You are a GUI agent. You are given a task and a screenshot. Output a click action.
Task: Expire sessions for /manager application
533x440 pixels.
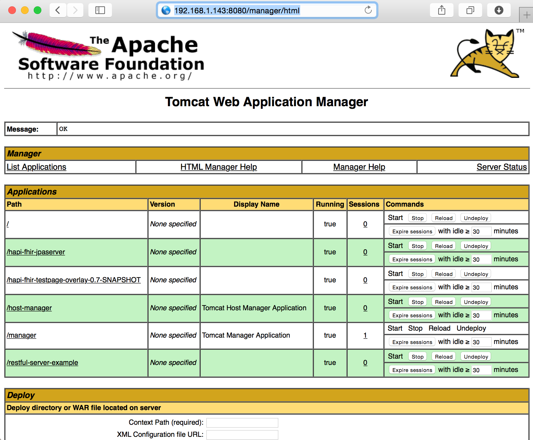[x=412, y=342]
